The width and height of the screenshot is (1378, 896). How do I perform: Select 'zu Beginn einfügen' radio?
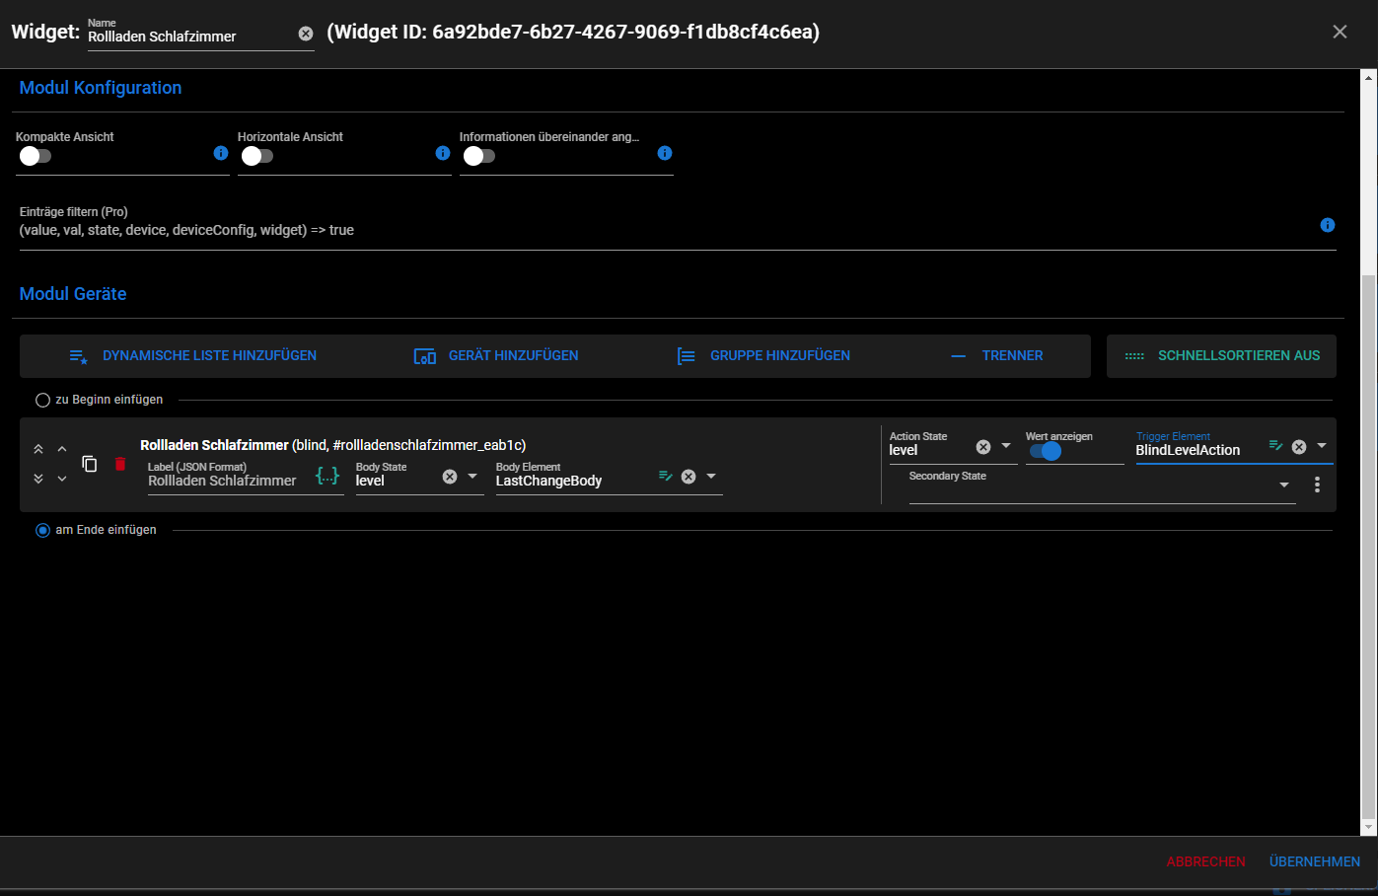point(42,401)
